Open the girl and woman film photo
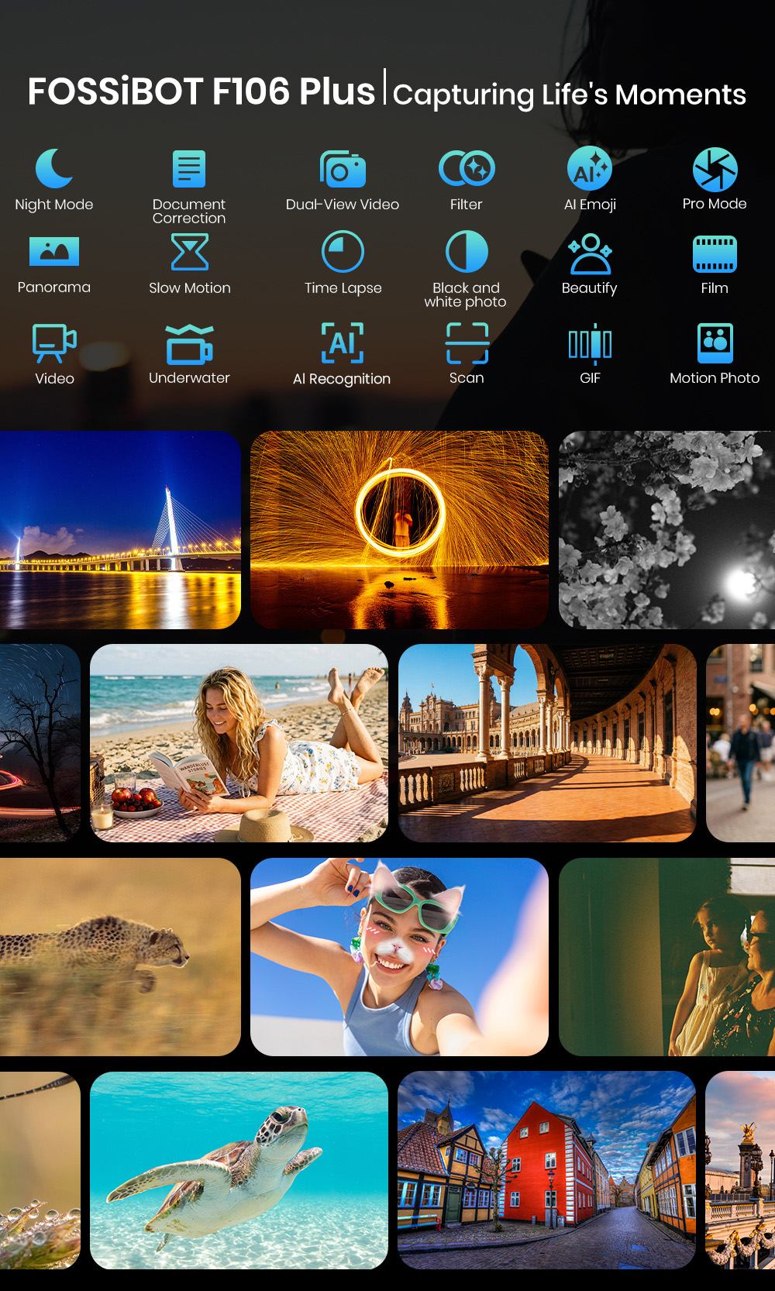The width and height of the screenshot is (775, 1291). pos(666,957)
